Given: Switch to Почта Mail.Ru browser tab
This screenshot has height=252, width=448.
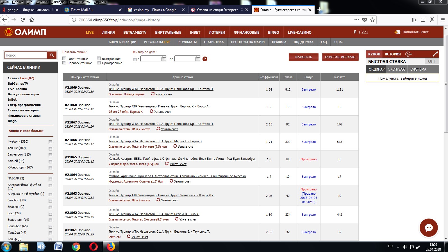Looking at the screenshot, I should (x=93, y=10).
